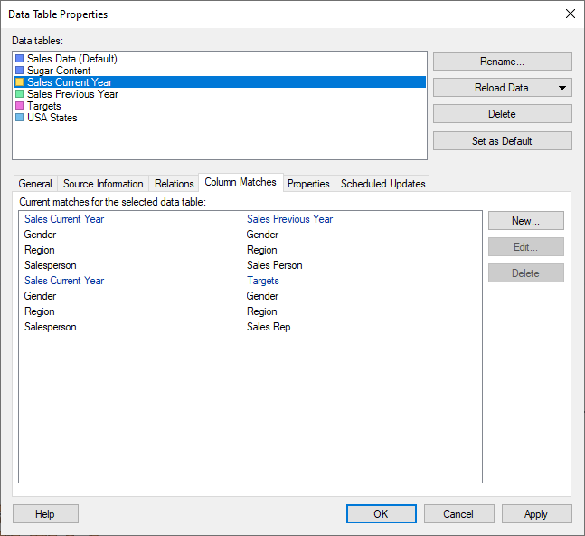
Task: Click Set as Default button
Action: [502, 141]
